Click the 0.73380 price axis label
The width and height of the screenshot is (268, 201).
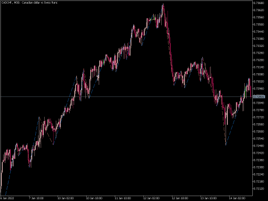(259, 38)
